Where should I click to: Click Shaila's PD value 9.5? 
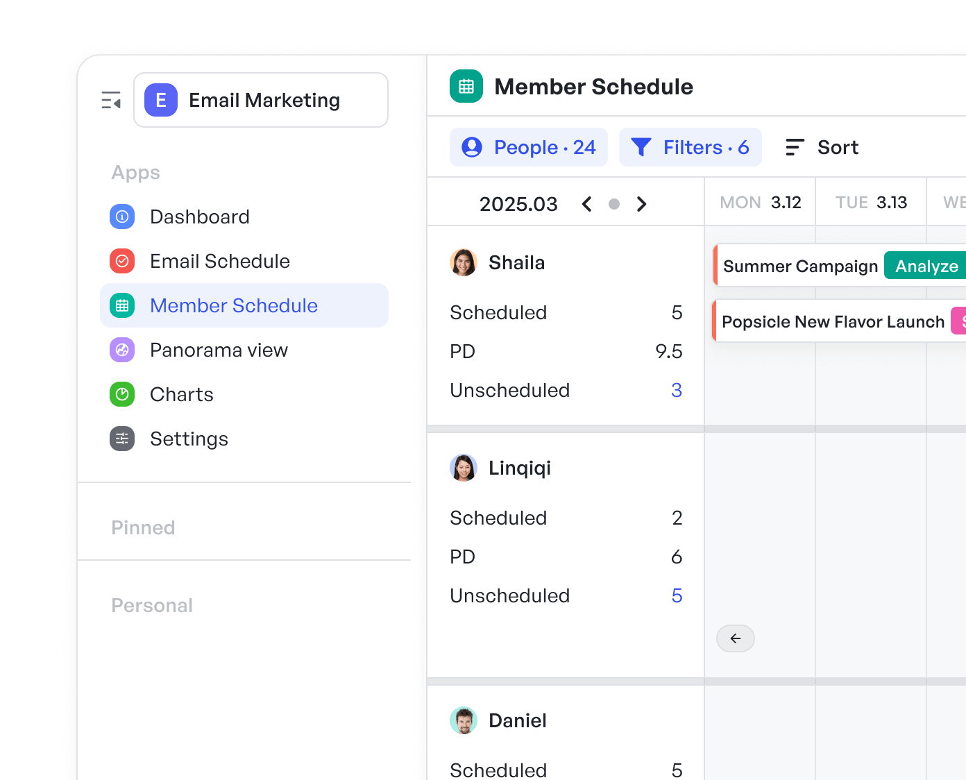pos(669,351)
